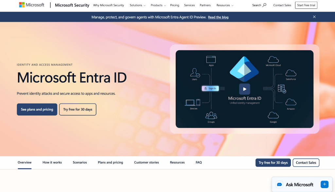Viewport: 335px width, 192px height.
Task: Switch to the How it works tab
Action: 52,163
